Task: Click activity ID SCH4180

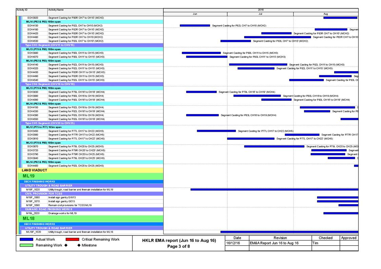Action: coord(33,29)
